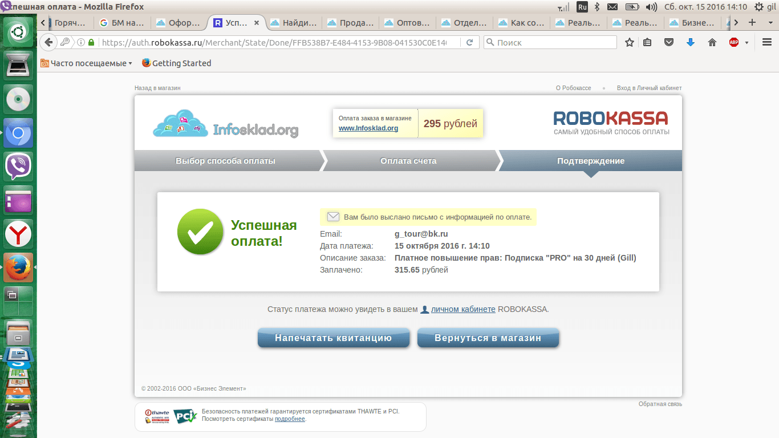Screen dimensions: 779x438
Task: Click the подробнее certificates link
Action: pyautogui.click(x=290, y=419)
